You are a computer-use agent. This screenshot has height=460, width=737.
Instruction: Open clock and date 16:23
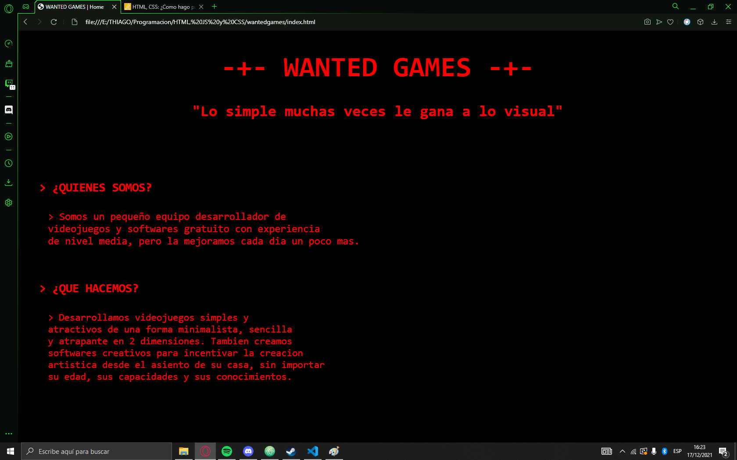[x=700, y=451]
